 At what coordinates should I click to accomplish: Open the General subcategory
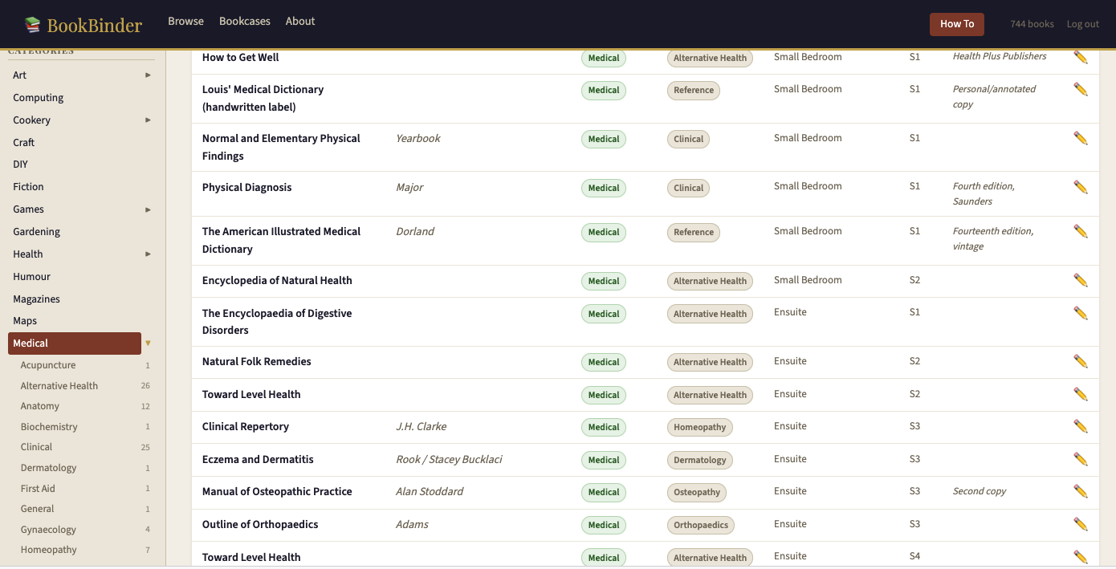[37, 509]
